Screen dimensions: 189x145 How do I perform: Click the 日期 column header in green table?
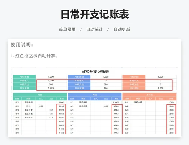tap(17, 98)
